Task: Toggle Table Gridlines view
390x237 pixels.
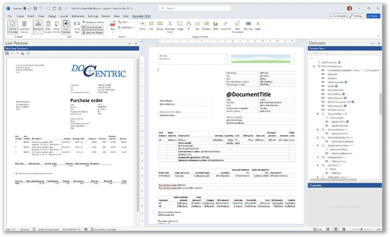Action: point(92,28)
